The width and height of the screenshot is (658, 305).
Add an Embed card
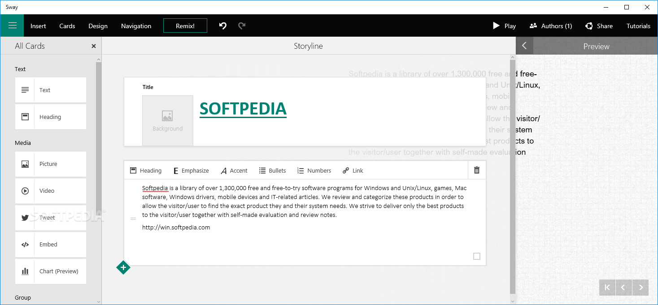click(x=51, y=244)
